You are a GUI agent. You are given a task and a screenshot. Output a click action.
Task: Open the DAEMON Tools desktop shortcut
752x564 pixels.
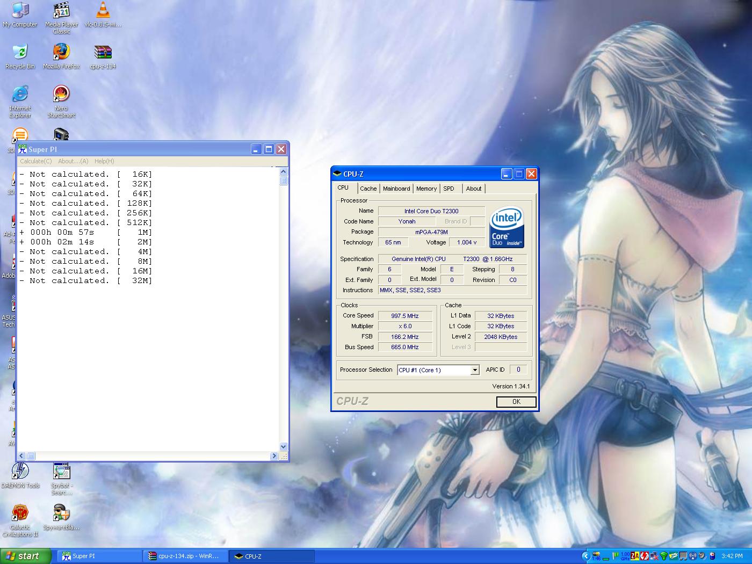coord(20,475)
